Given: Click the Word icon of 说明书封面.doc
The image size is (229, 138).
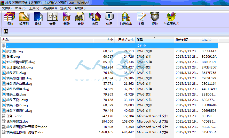Looking at the screenshot, I should coord(4,122).
